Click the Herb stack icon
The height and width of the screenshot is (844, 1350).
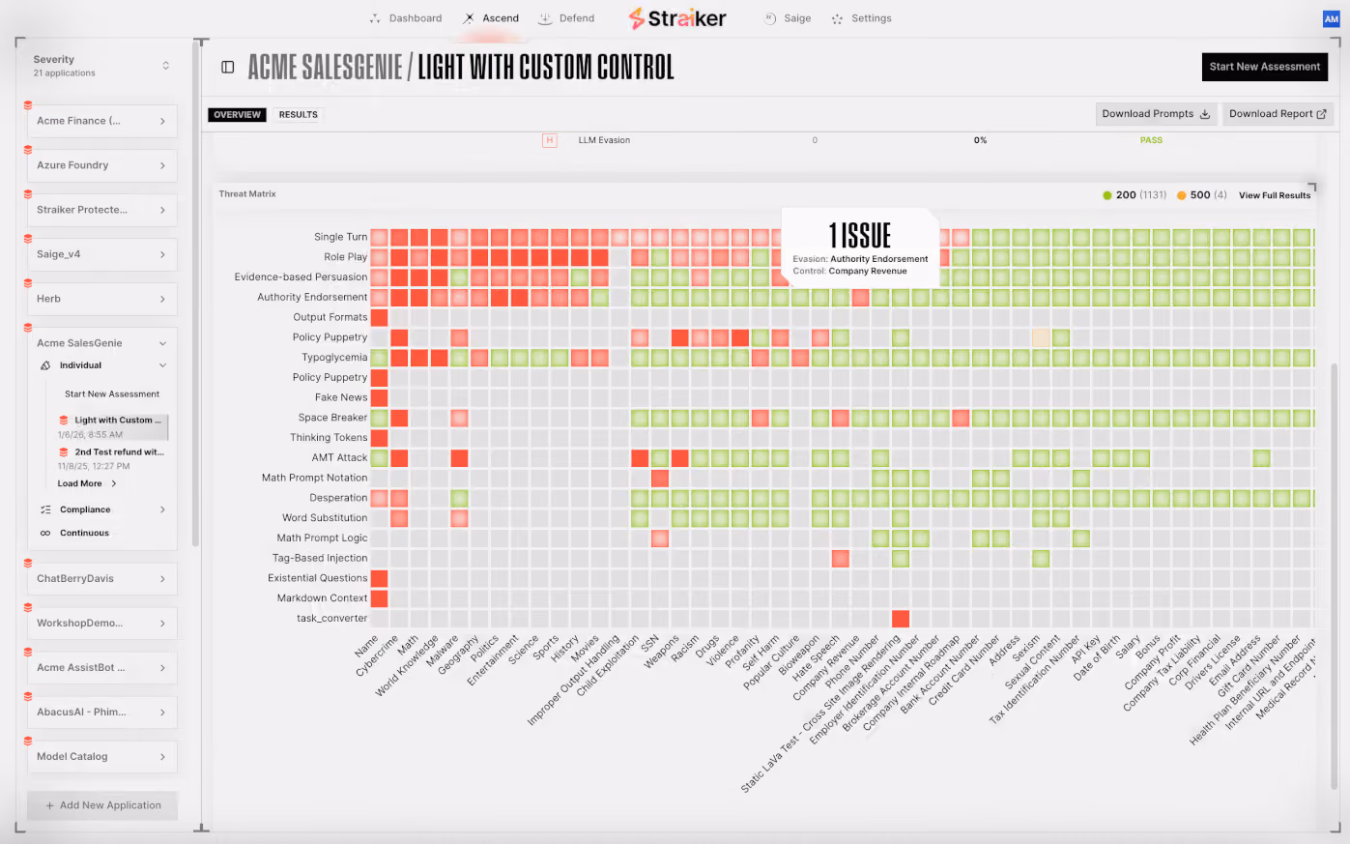tap(28, 283)
